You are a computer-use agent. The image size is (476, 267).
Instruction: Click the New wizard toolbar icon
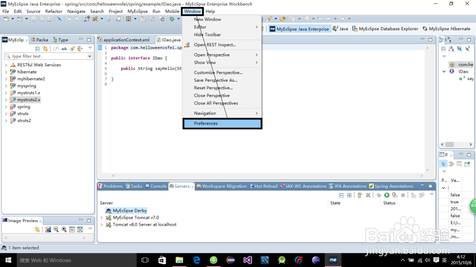point(6,19)
